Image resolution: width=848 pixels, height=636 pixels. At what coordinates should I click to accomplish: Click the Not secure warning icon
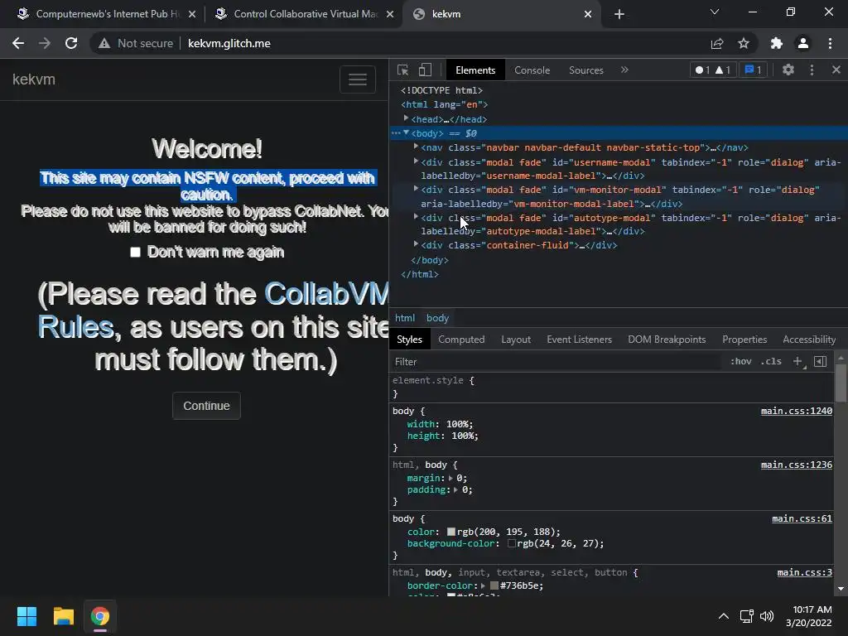(x=104, y=43)
